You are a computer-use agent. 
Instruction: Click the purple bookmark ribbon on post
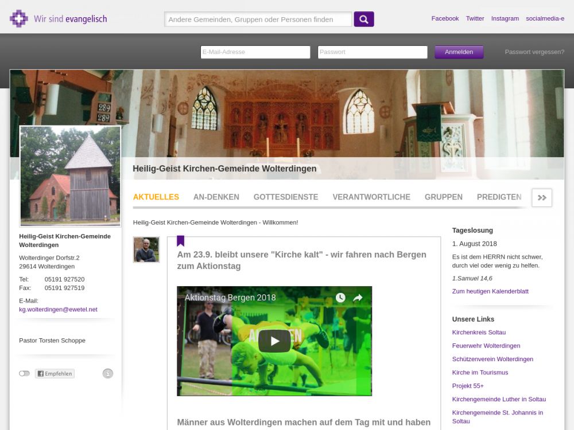coord(180,241)
